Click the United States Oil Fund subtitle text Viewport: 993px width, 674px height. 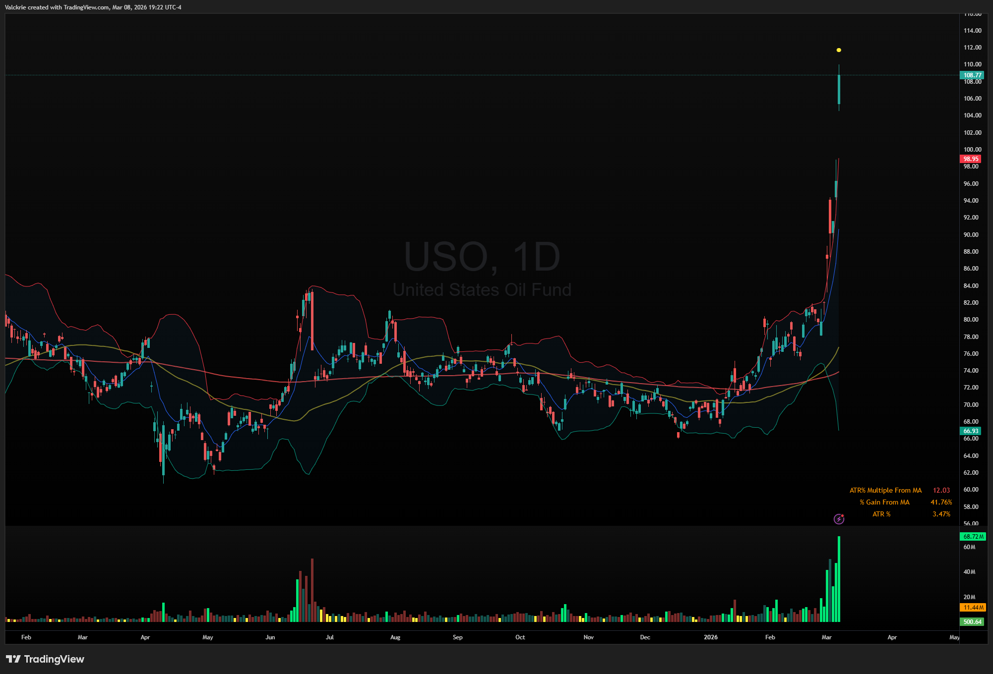(482, 289)
